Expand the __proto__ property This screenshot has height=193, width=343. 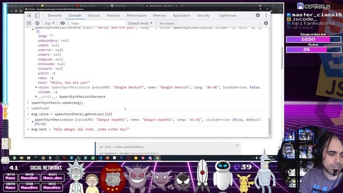tap(36, 96)
